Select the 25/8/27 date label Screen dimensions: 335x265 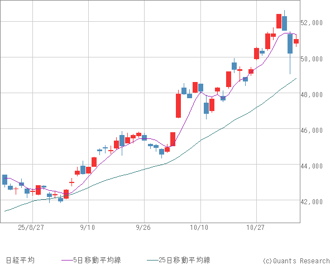(x=32, y=228)
